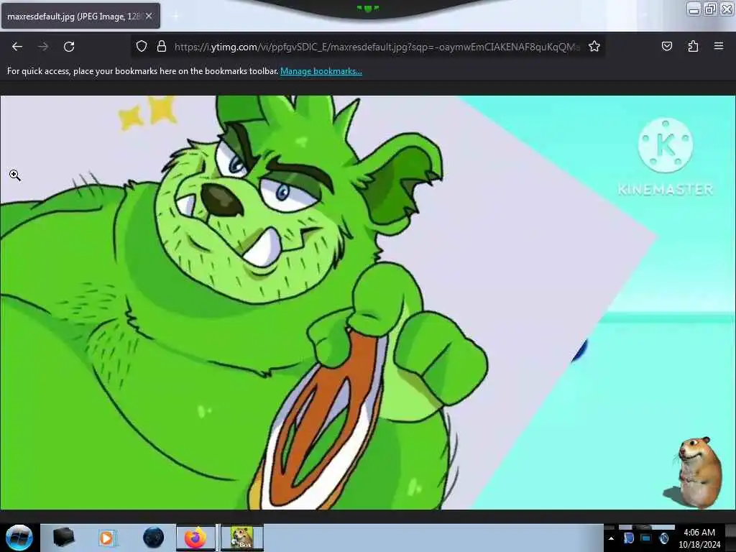Image resolution: width=736 pixels, height=552 pixels.
Task: Open the Firefox application menu
Action: 719,46
